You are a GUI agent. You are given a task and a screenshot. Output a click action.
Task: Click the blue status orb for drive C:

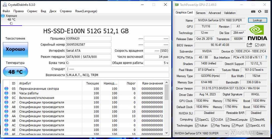(x=3, y=16)
